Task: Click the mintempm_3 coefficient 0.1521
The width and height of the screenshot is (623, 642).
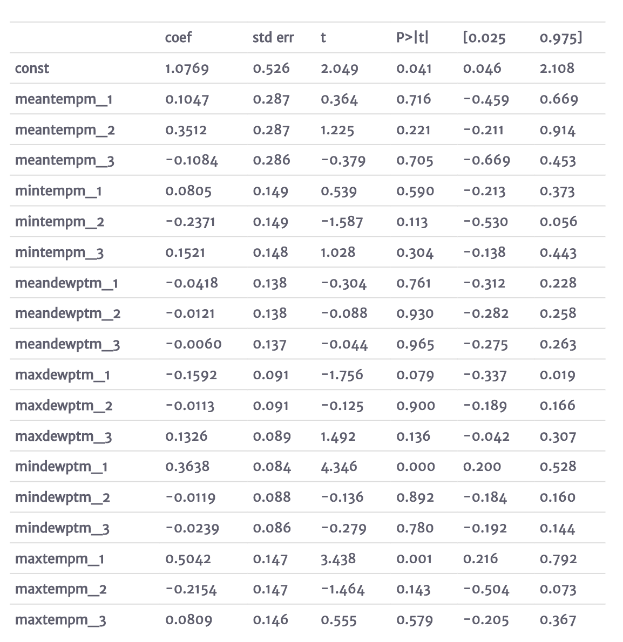Action: point(185,252)
